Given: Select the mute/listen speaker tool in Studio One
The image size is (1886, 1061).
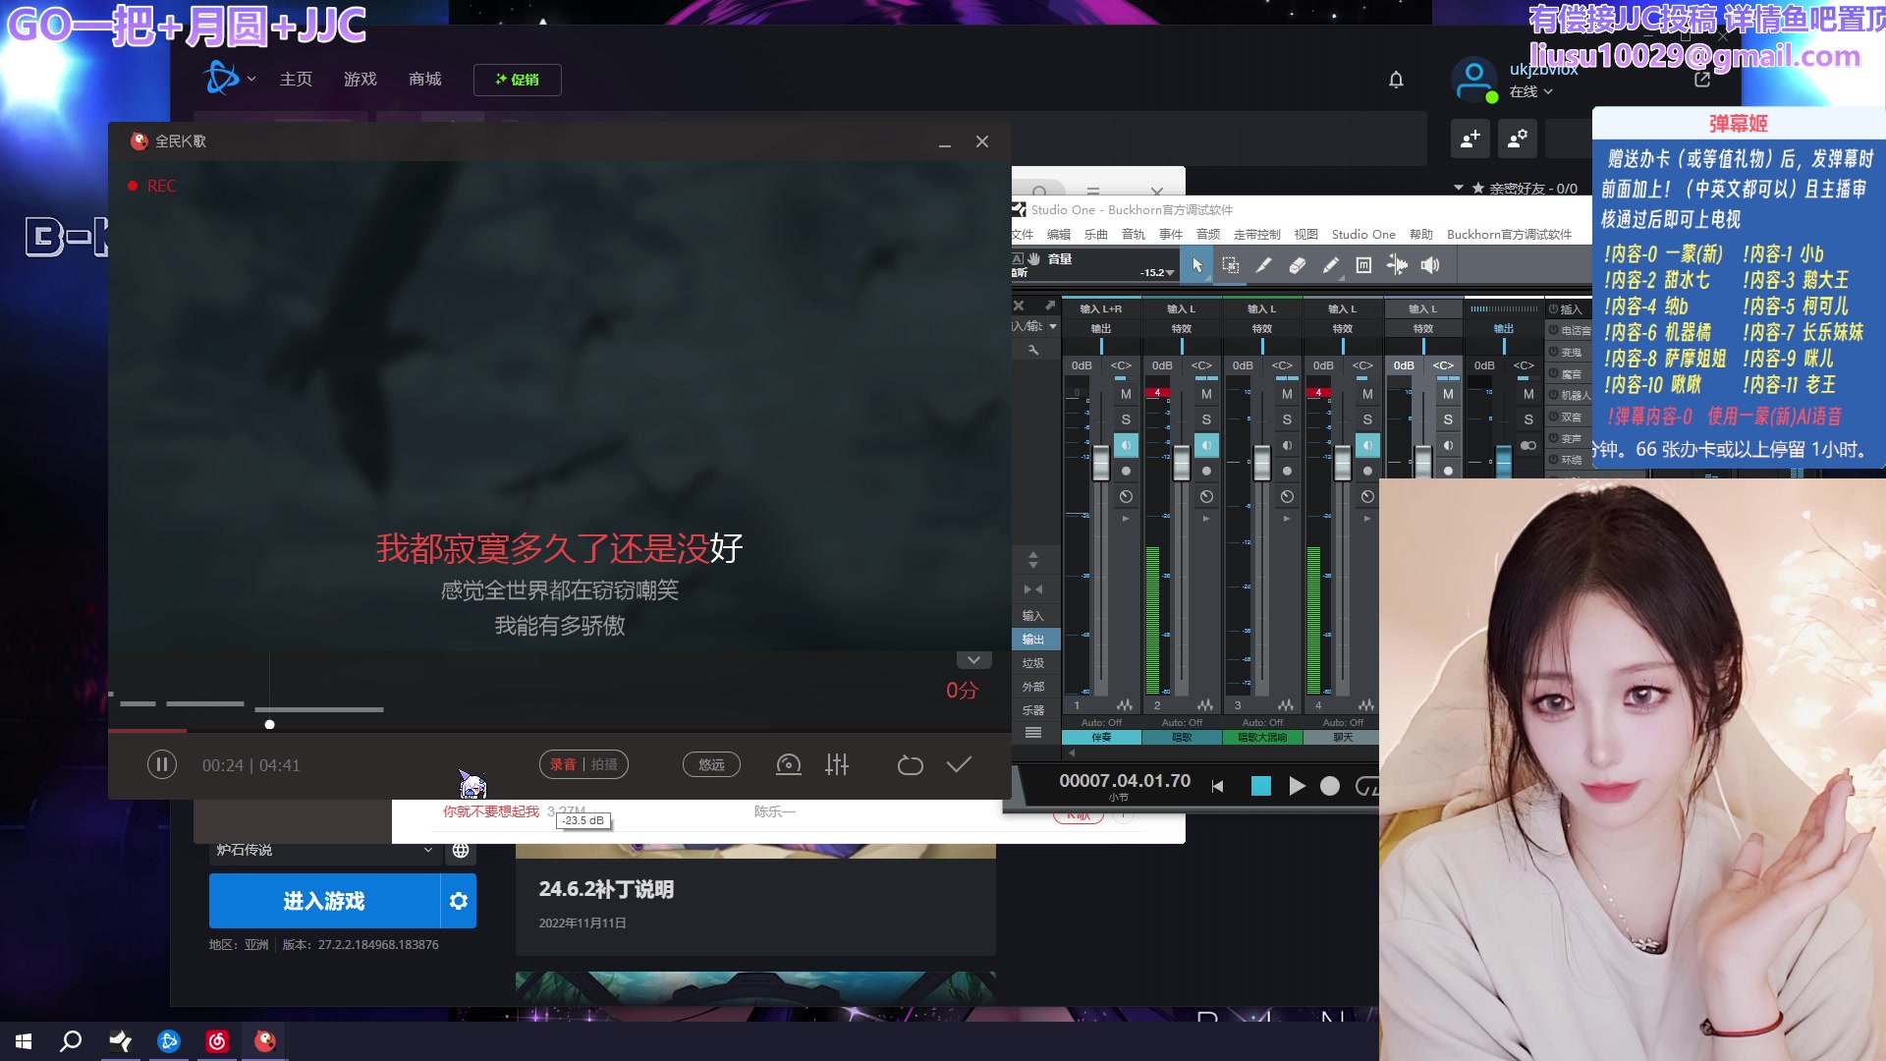Looking at the screenshot, I should [x=1430, y=264].
